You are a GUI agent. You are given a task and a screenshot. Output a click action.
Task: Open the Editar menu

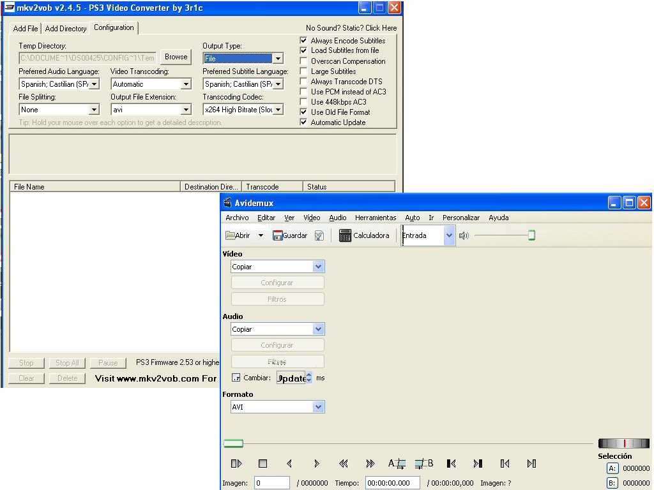coord(266,218)
